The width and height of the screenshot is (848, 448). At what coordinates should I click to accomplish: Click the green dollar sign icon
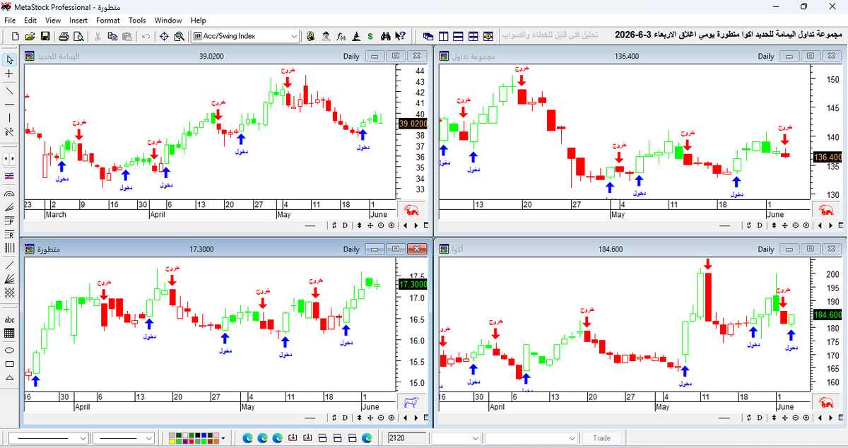370,36
